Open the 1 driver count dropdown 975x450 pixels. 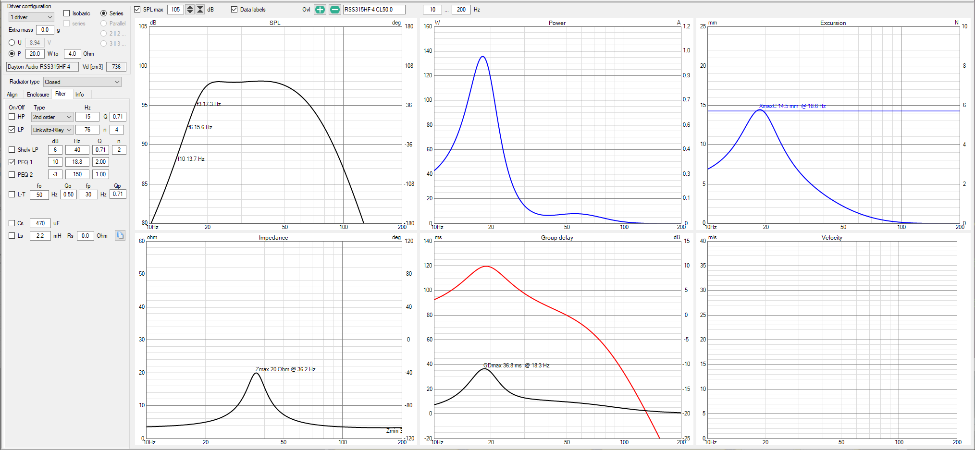click(31, 17)
